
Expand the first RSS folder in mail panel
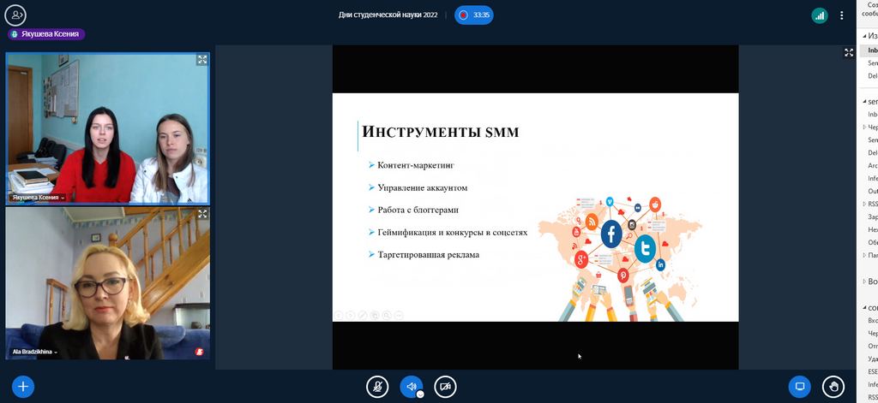click(864, 204)
